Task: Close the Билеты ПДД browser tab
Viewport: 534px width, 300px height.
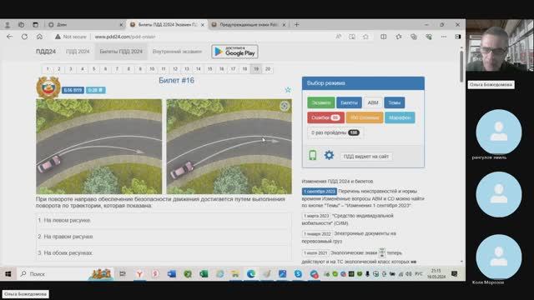Action: tap(203, 25)
